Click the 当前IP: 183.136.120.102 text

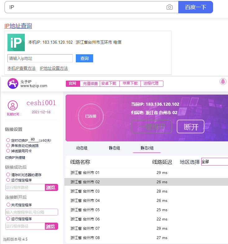[155, 104]
